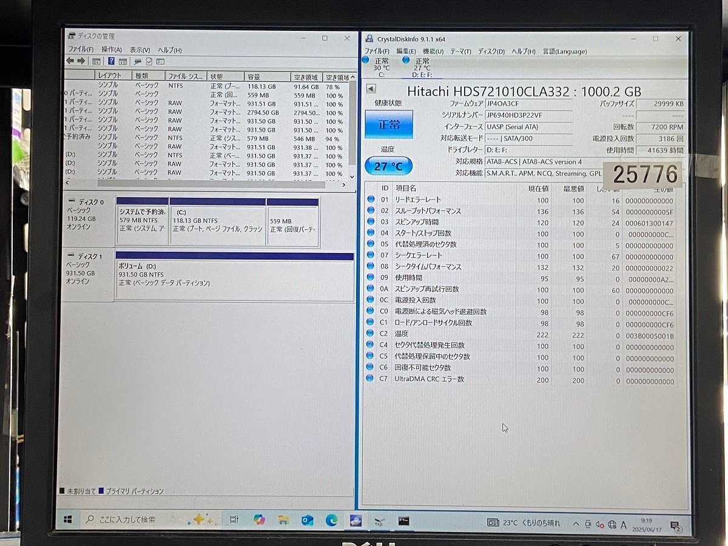Show hidden system tray icons
Viewport: 728px width, 546px height.
click(575, 524)
